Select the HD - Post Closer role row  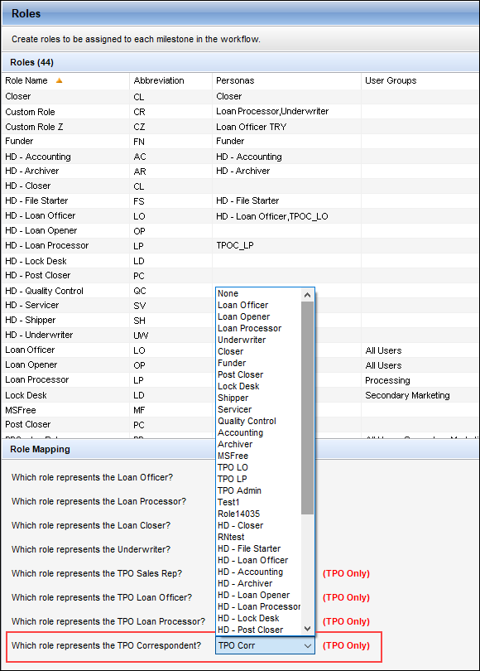click(x=240, y=276)
